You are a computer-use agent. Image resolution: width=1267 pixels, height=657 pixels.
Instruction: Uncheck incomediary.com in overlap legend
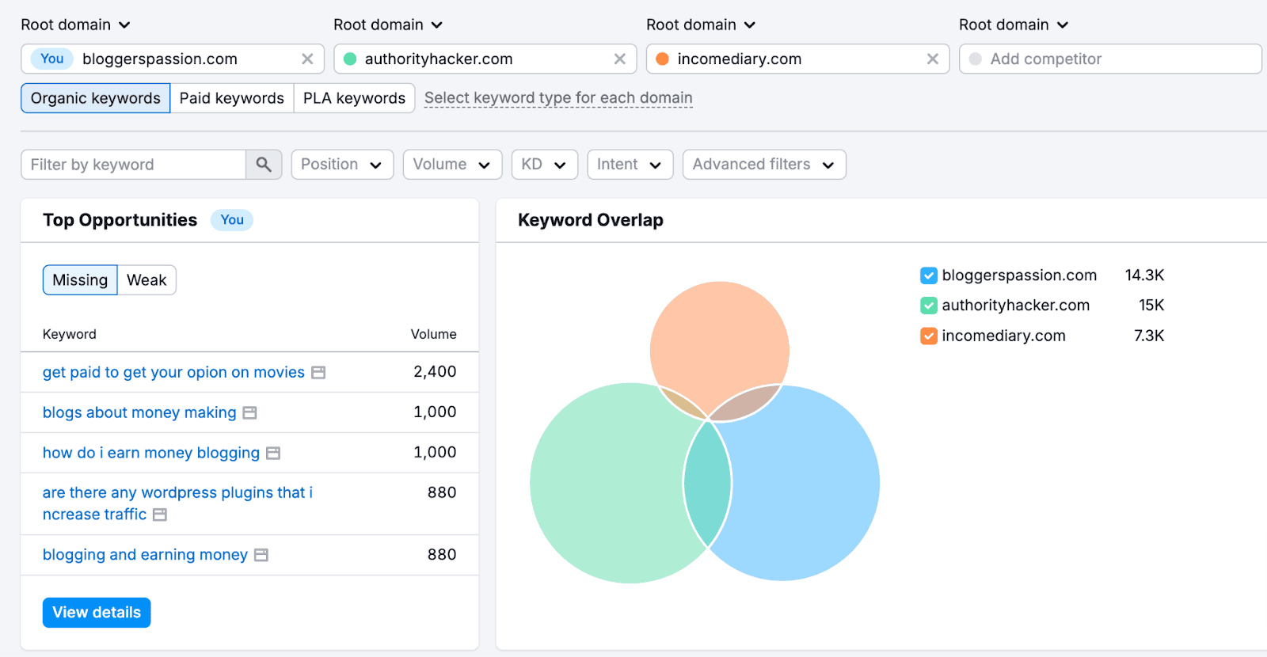pos(929,336)
